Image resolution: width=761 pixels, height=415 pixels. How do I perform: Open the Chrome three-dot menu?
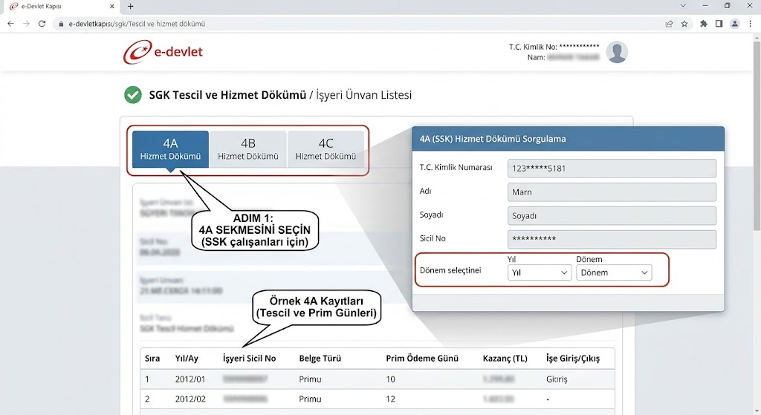(751, 23)
